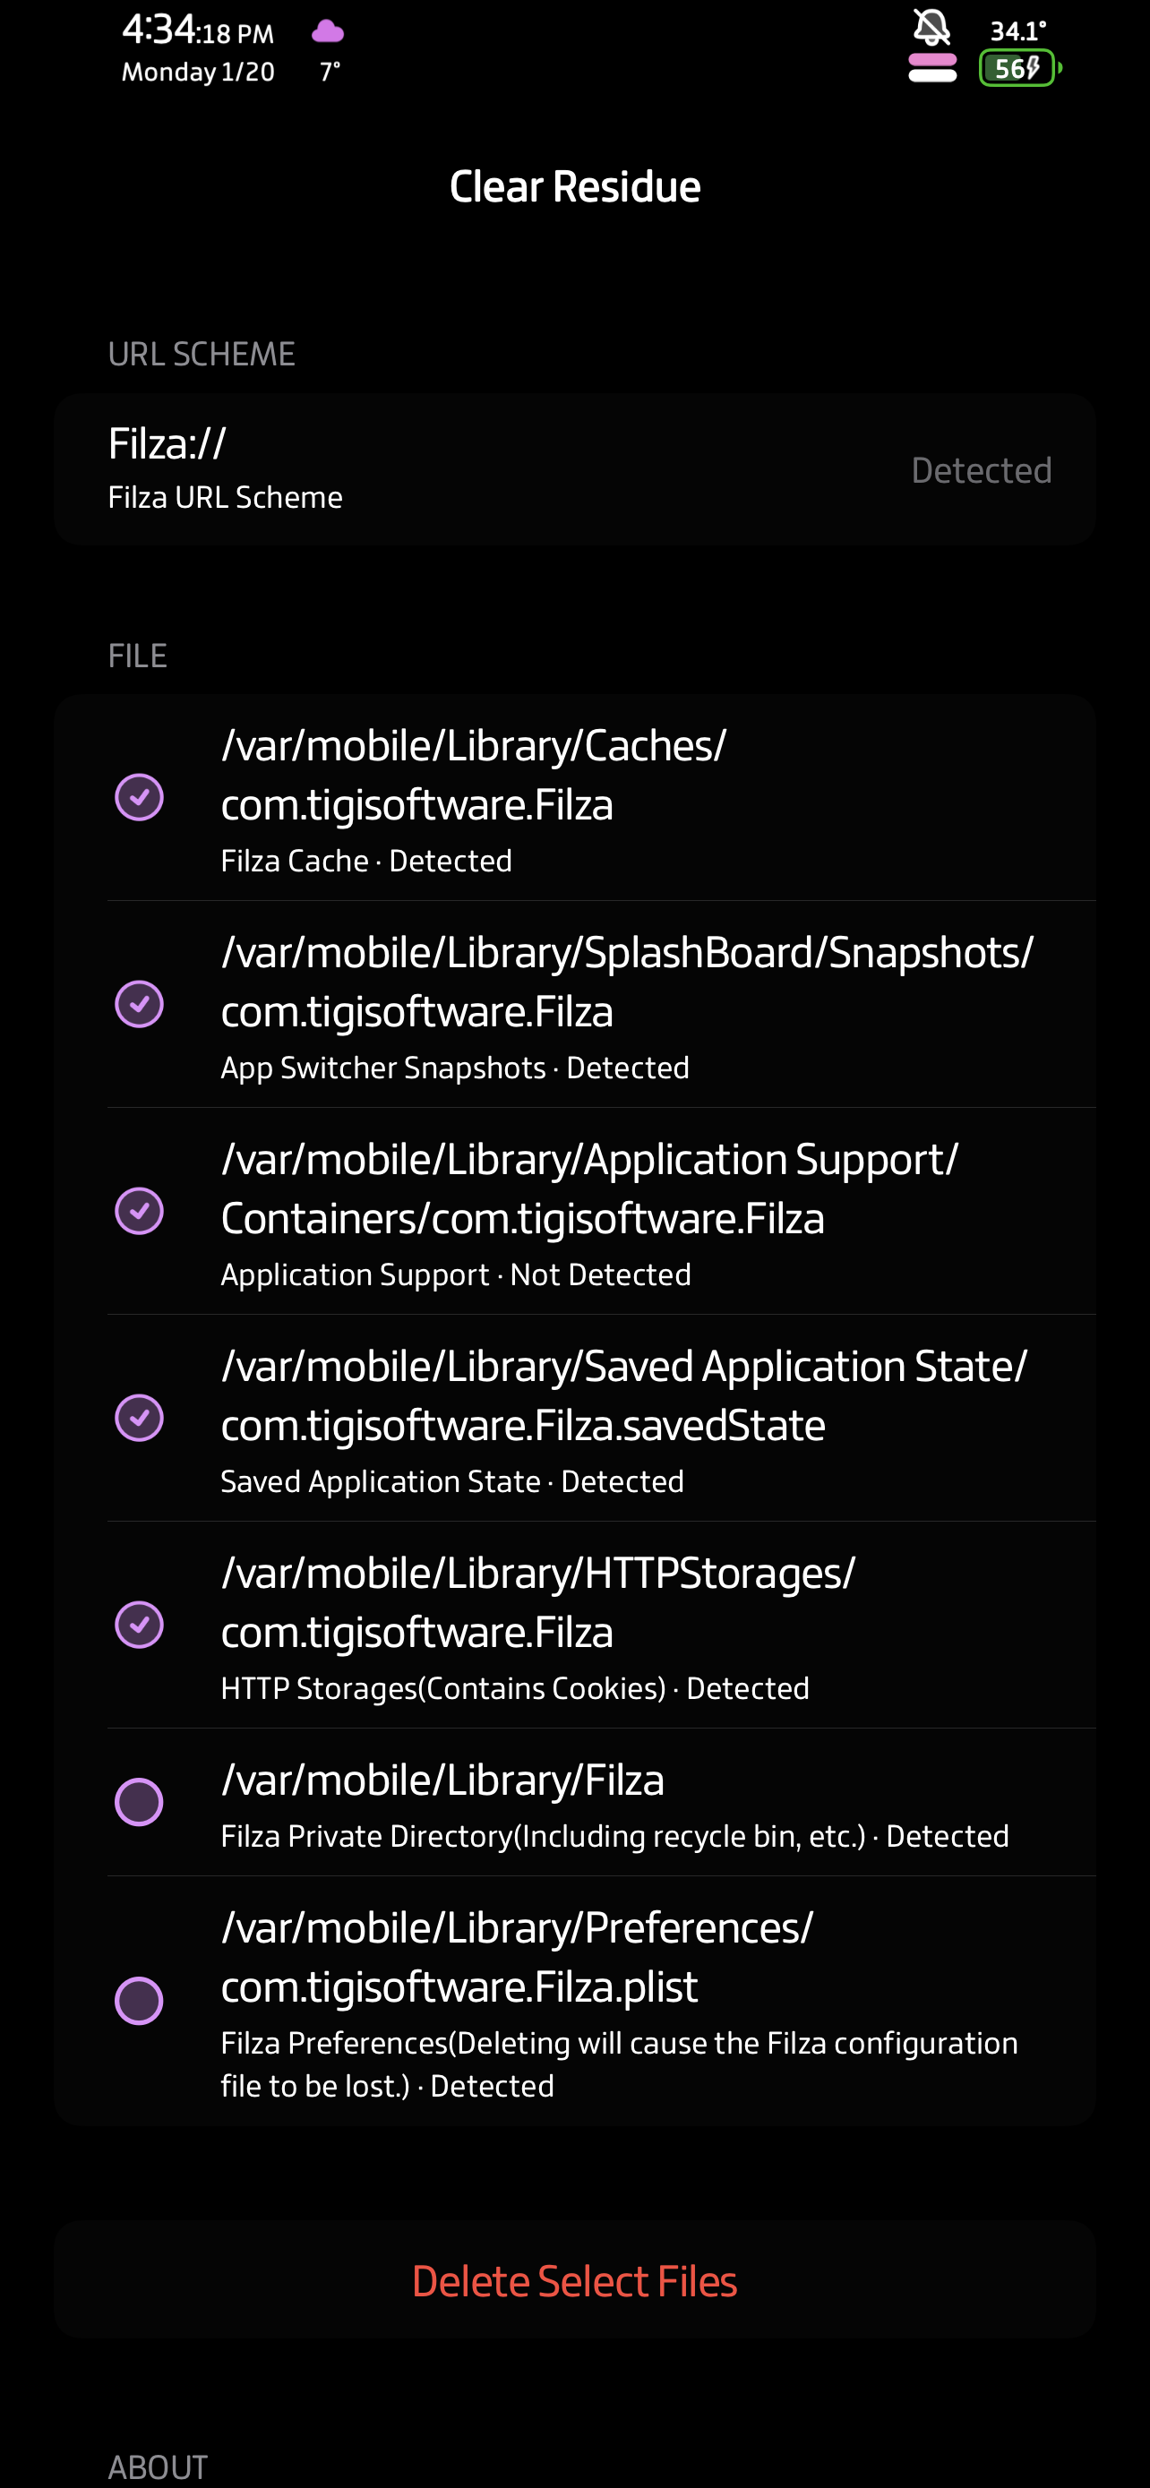
Task: Tap the Clear Residue title
Action: pyautogui.click(x=574, y=185)
